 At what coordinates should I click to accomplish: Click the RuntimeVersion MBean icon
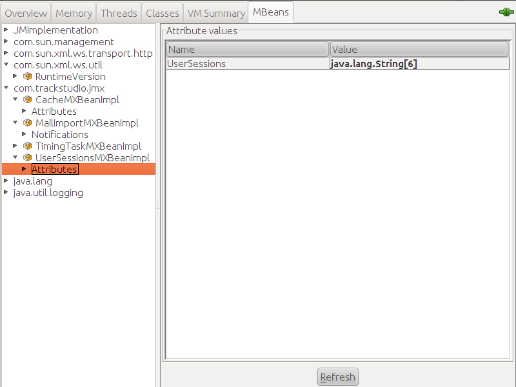[x=28, y=77]
